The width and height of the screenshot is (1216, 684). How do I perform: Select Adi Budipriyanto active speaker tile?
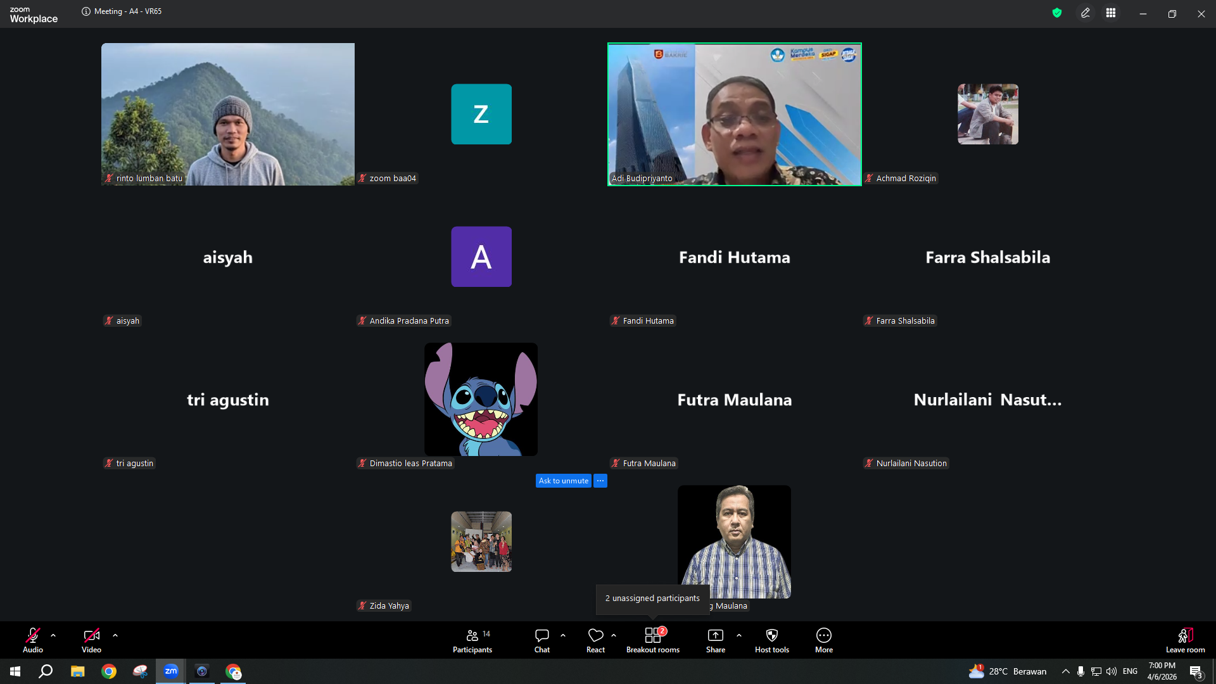pos(735,114)
